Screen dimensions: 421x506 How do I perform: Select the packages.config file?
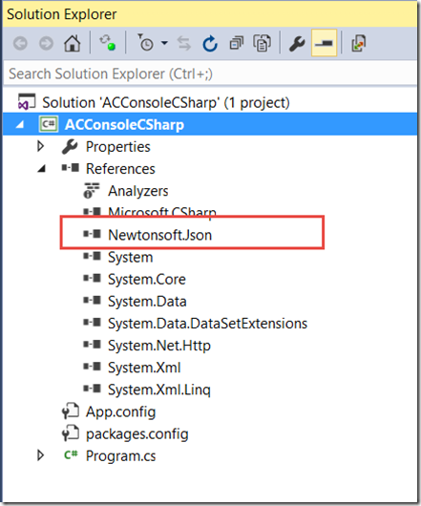(x=137, y=433)
